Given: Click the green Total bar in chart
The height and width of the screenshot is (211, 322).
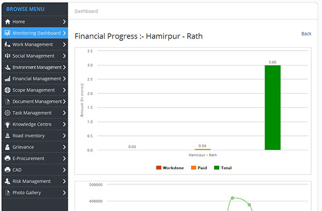Looking at the screenshot, I should click(273, 107).
